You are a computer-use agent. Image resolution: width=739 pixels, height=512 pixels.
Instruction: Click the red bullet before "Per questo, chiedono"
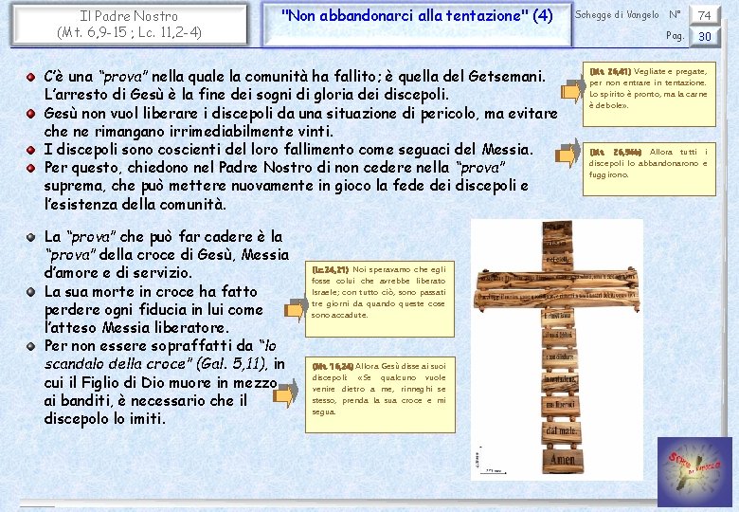tap(30, 168)
